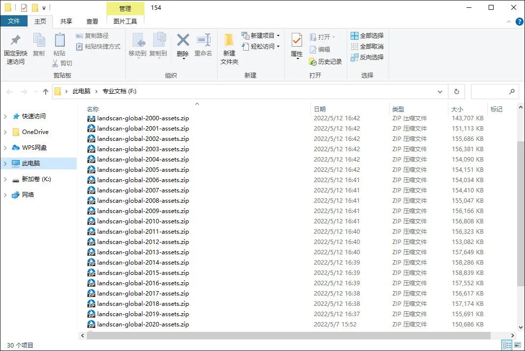Image resolution: width=525 pixels, height=351 pixels.
Task: Click the Pin to Quick Access icon
Action: (15, 40)
